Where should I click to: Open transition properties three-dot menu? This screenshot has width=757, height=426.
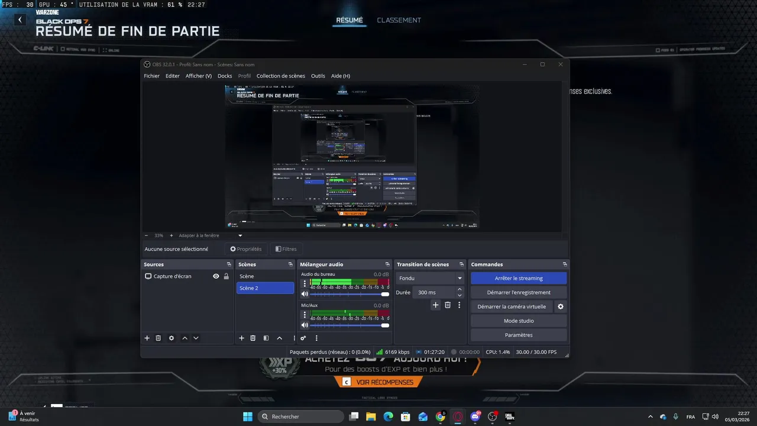point(459,305)
